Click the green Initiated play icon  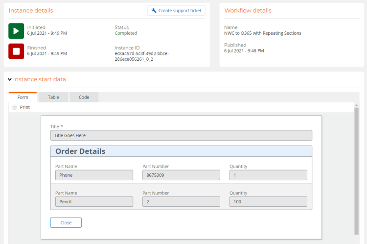coord(16,30)
